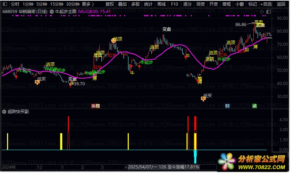
Task: Click the 开资 toolbar button
Action: [214, 4]
